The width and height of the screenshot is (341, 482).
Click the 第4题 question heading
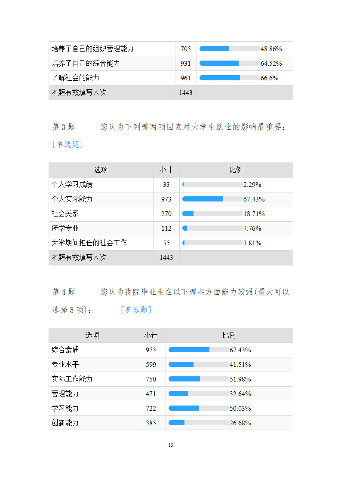tap(64, 292)
